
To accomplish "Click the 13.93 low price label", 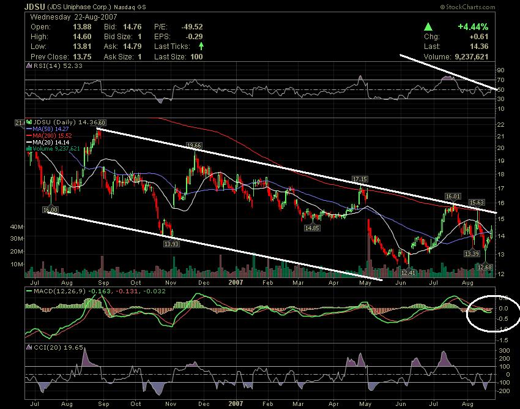I will coord(171,244).
